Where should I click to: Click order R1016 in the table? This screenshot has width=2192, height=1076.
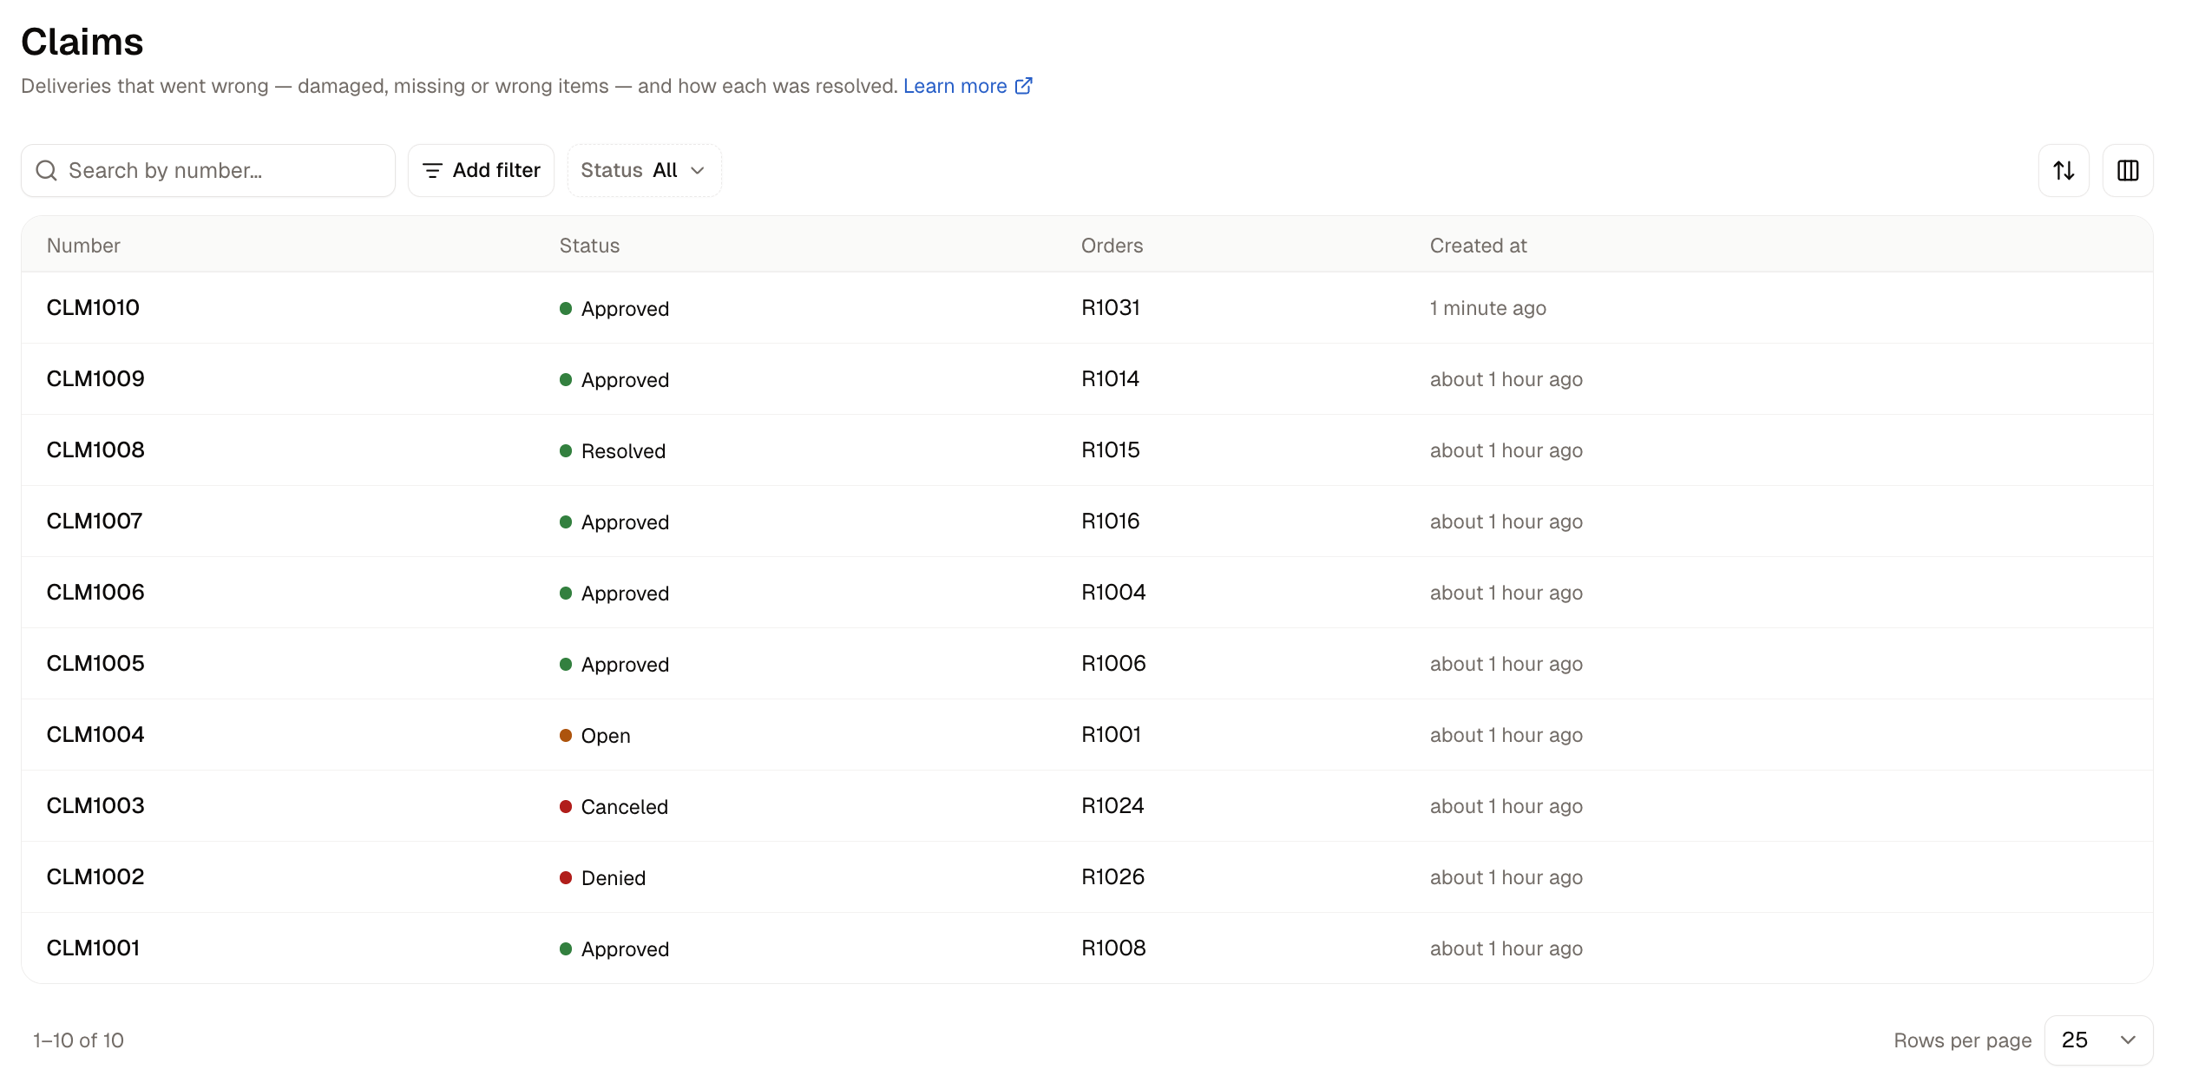click(1111, 522)
